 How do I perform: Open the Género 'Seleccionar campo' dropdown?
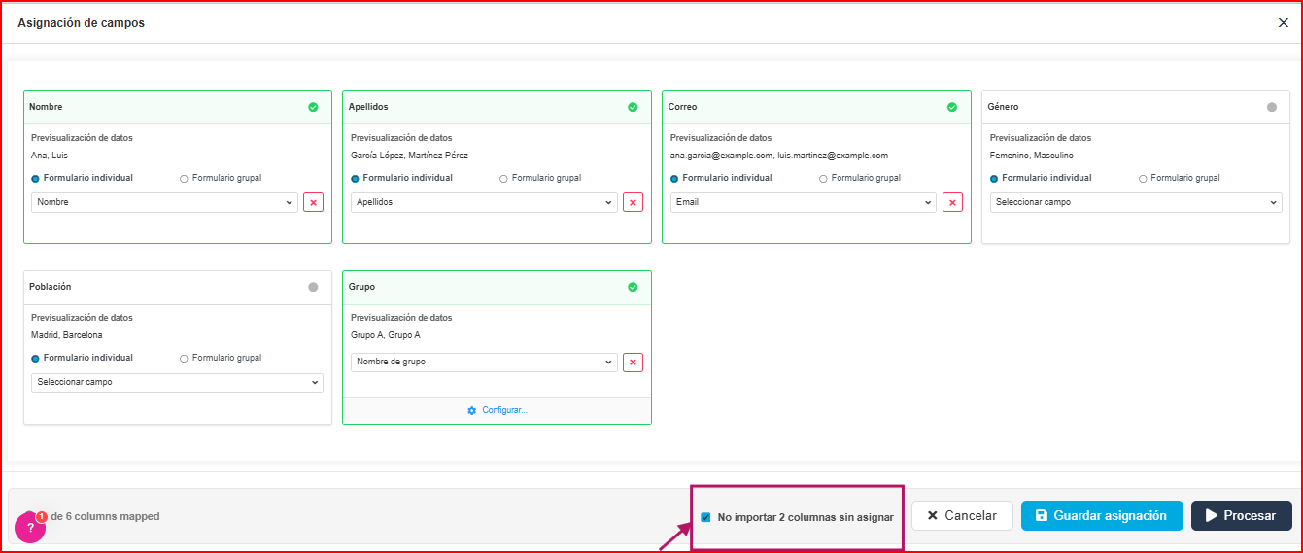coord(1136,202)
